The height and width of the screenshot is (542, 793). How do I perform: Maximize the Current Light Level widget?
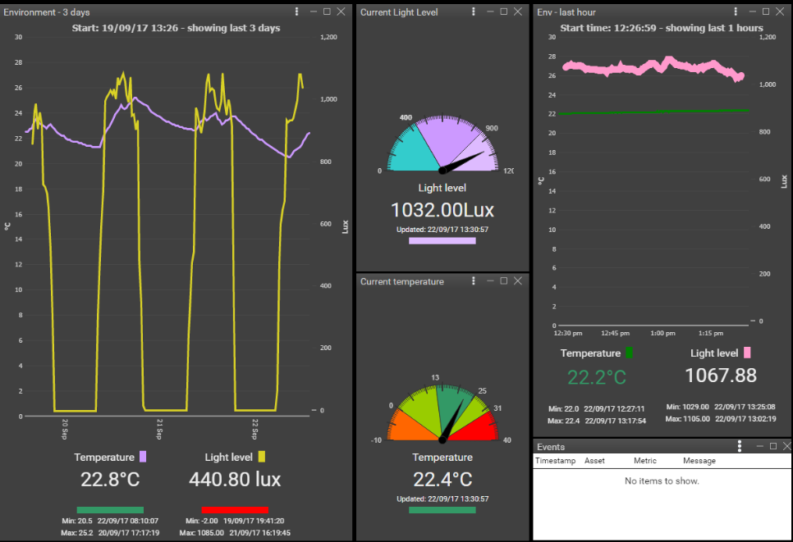503,11
